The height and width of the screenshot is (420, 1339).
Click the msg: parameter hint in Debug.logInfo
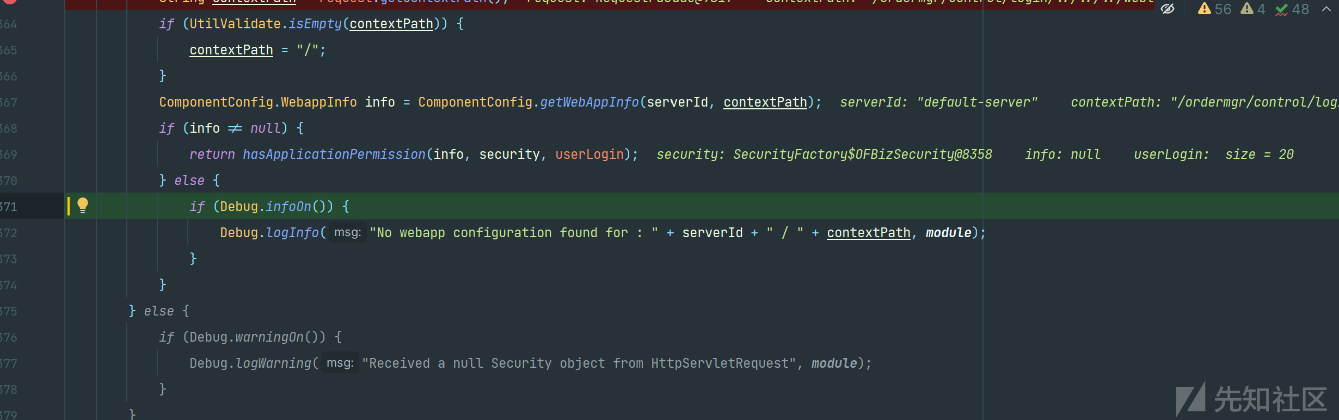[348, 232]
